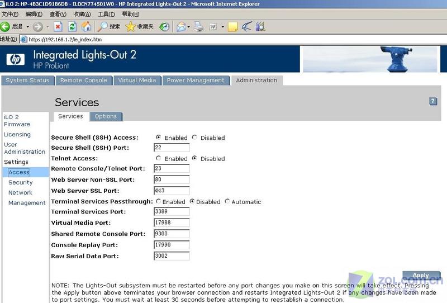Open the File (文件) menu

(10, 14)
